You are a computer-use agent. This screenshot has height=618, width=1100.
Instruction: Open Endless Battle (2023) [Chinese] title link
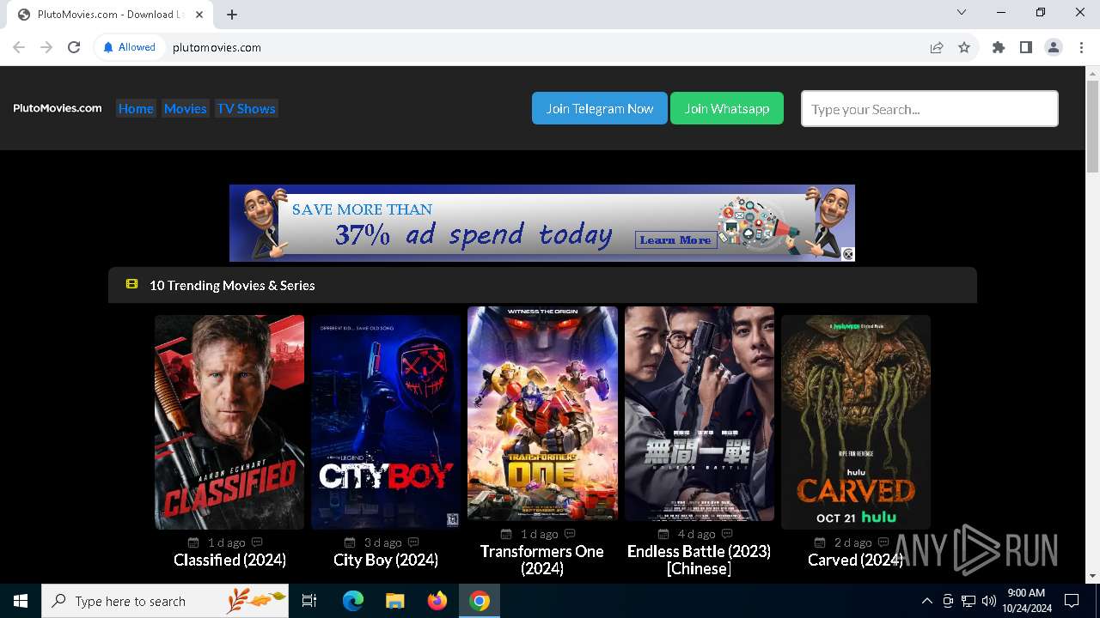click(x=700, y=560)
